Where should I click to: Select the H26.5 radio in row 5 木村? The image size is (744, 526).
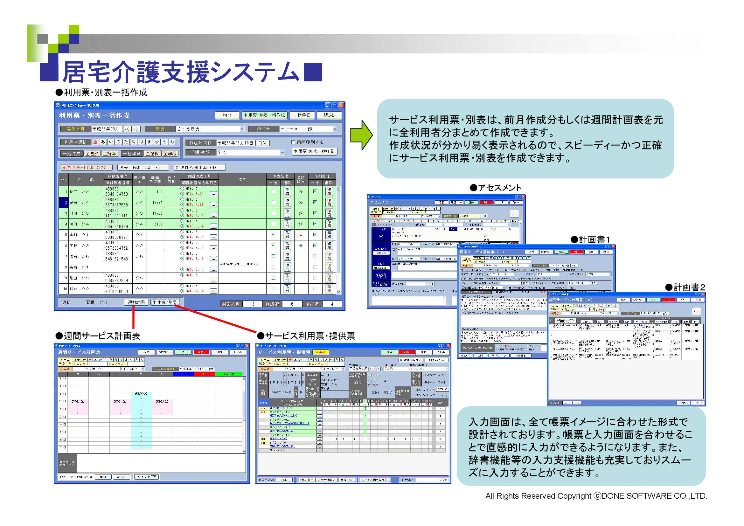(183, 232)
